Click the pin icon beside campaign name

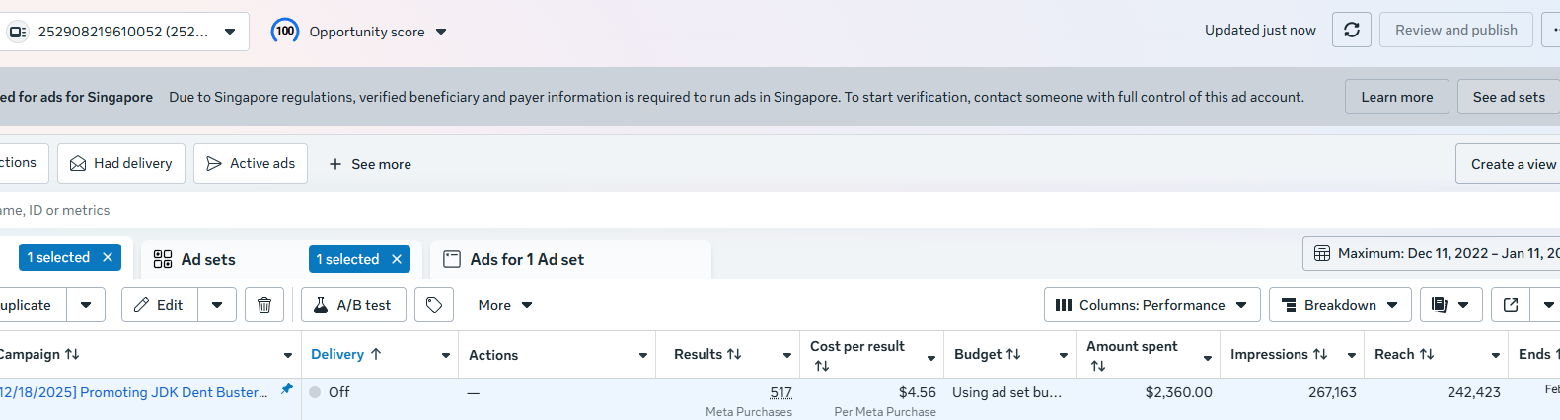[287, 389]
